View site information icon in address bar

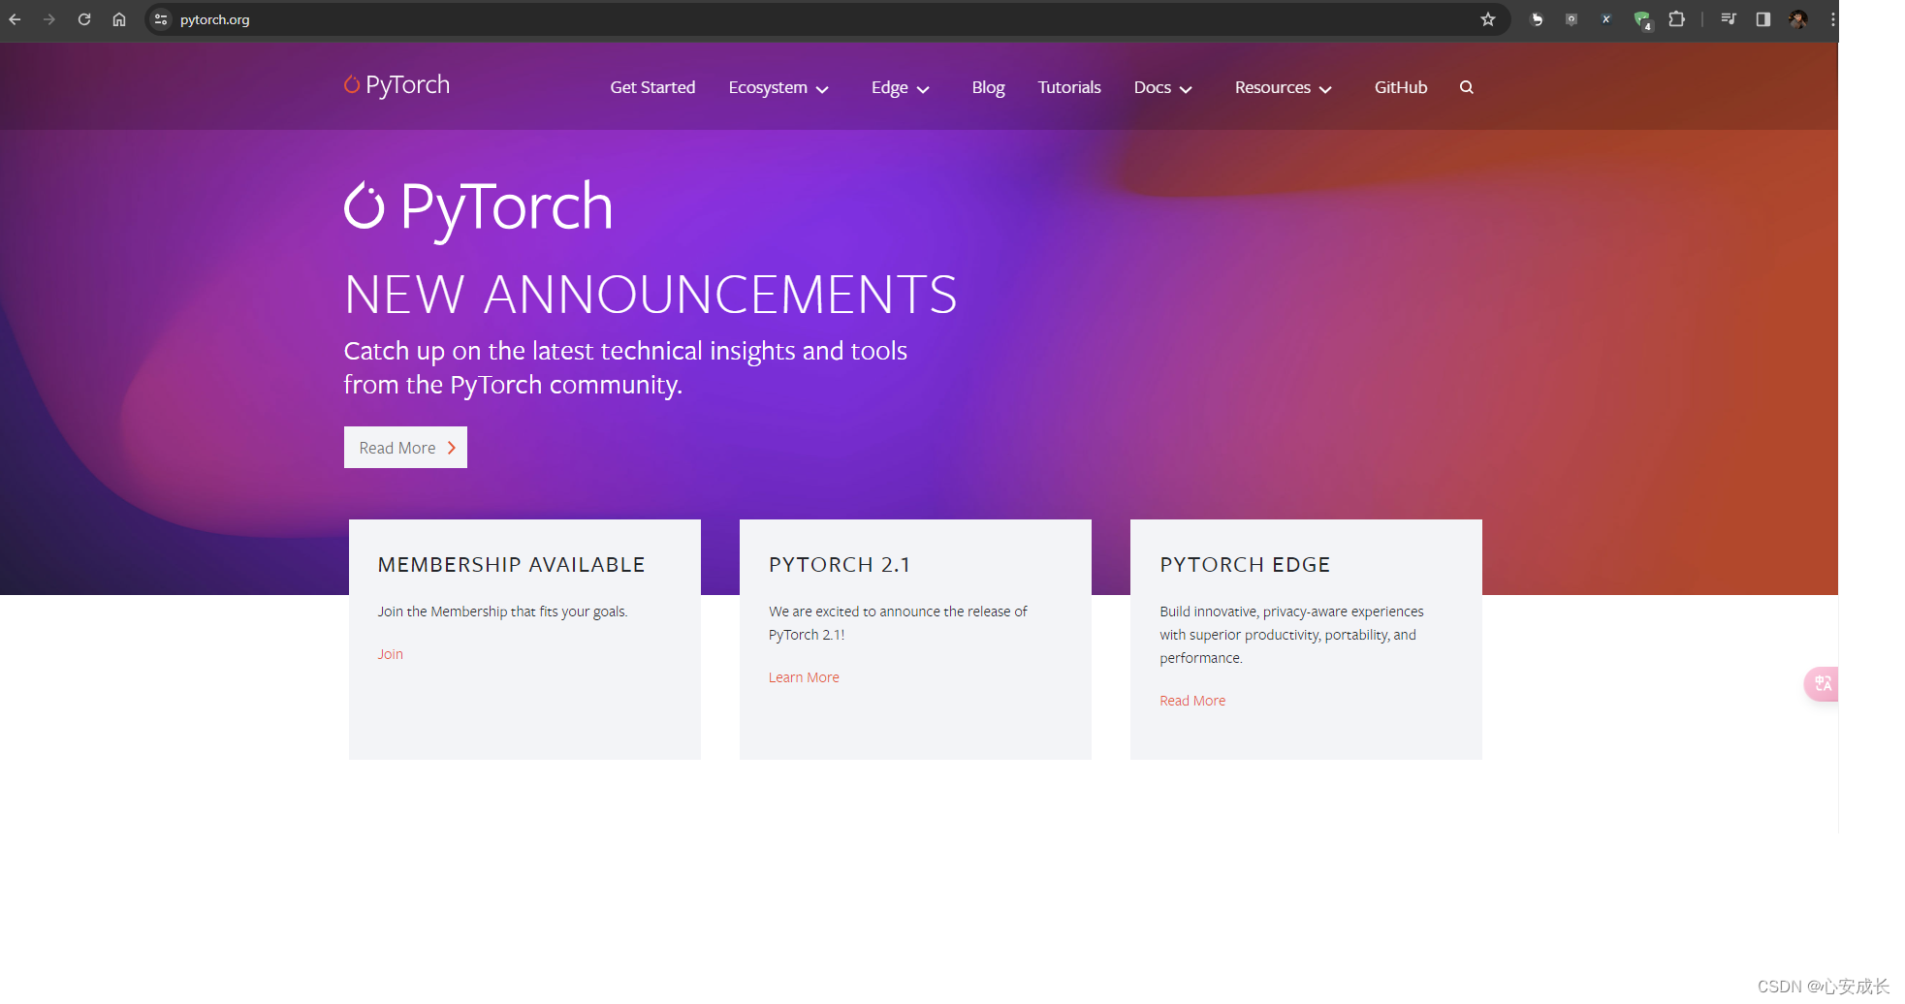point(161,19)
